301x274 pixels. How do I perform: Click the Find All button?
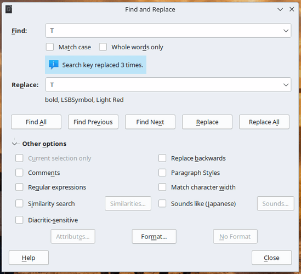pos(36,122)
